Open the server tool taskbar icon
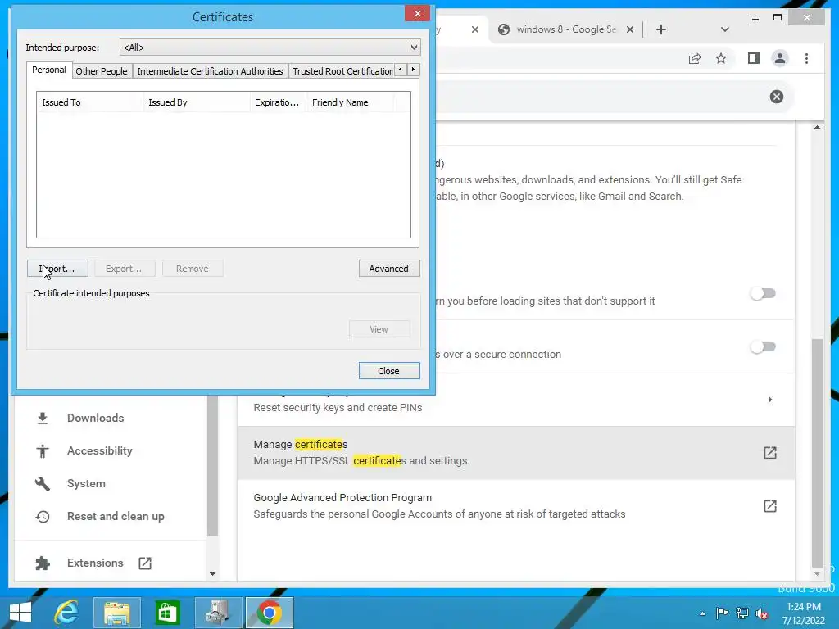Viewport: 839px width, 629px height. pyautogui.click(x=218, y=613)
